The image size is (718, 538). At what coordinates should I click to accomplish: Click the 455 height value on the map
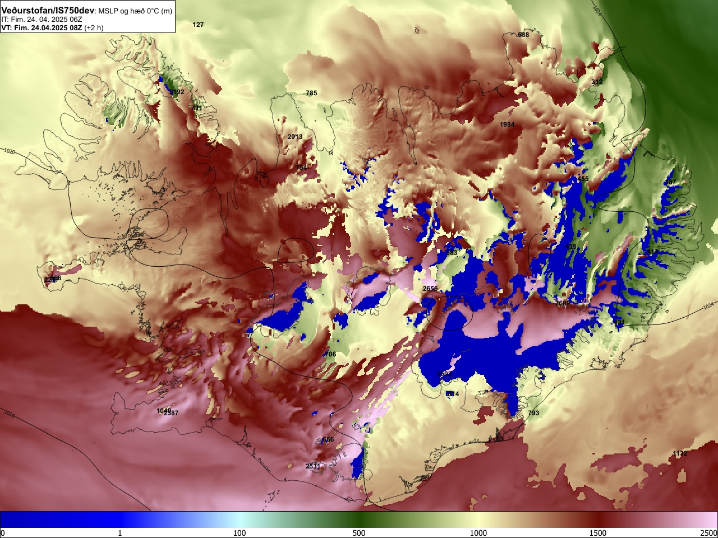[583, 179]
